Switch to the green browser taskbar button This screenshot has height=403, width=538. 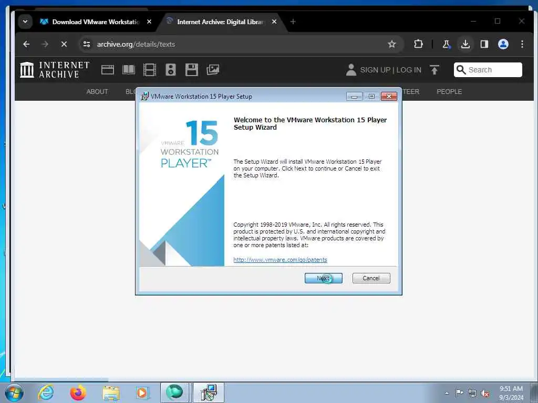click(174, 393)
